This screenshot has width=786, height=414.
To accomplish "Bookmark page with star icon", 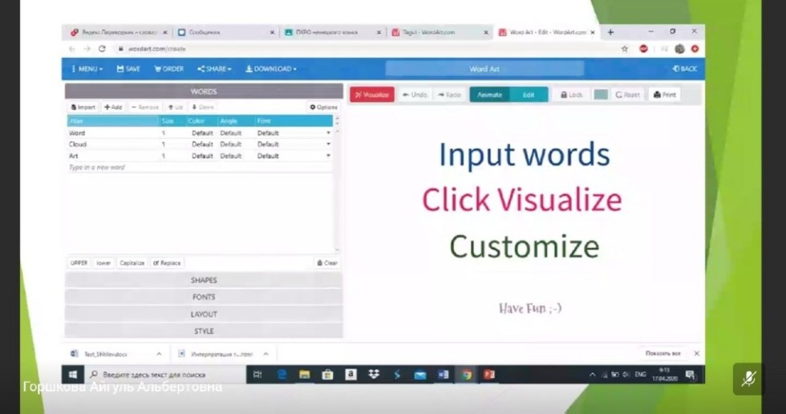I will (x=625, y=49).
